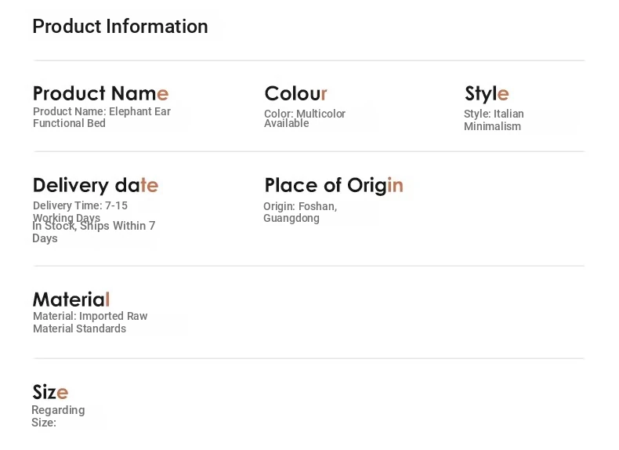Click the divider line under Product Information
Viewport: 619px width, 450px height.
[x=309, y=60]
